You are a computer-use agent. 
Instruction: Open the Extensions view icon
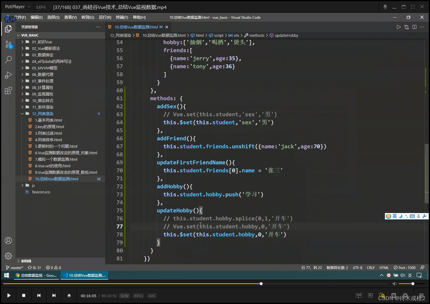8,90
